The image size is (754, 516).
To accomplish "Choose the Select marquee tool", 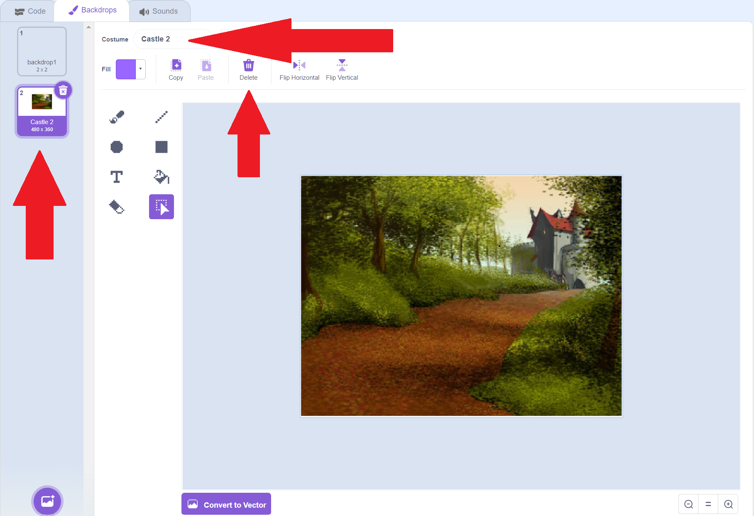I will pyautogui.click(x=162, y=207).
